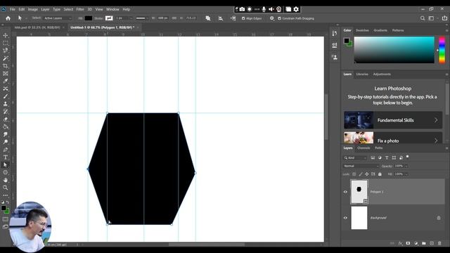
Task: Click the lock all padlock icon
Action: 380,174
